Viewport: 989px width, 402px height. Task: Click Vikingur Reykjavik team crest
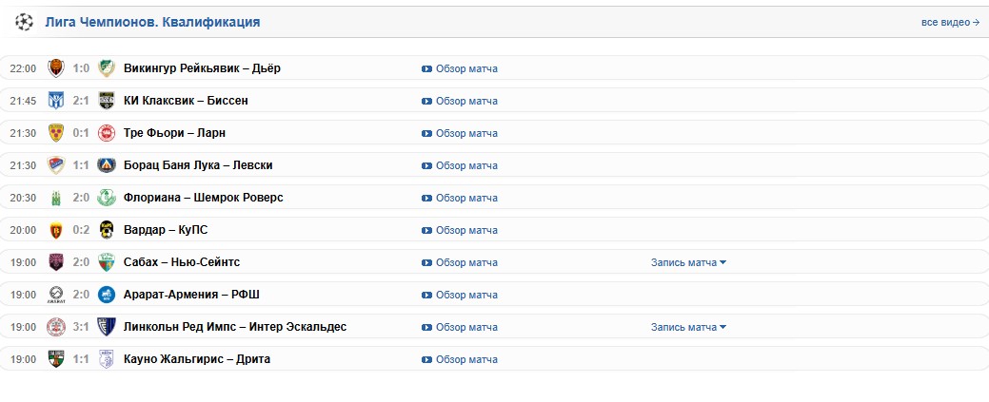(56, 68)
